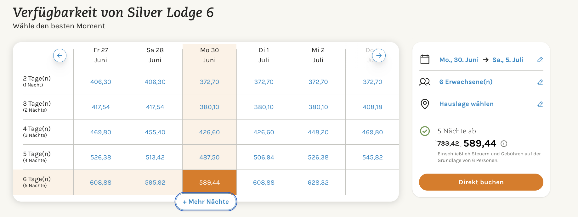Select price 608,88 for Fr 27, 5 nights

tap(101, 182)
